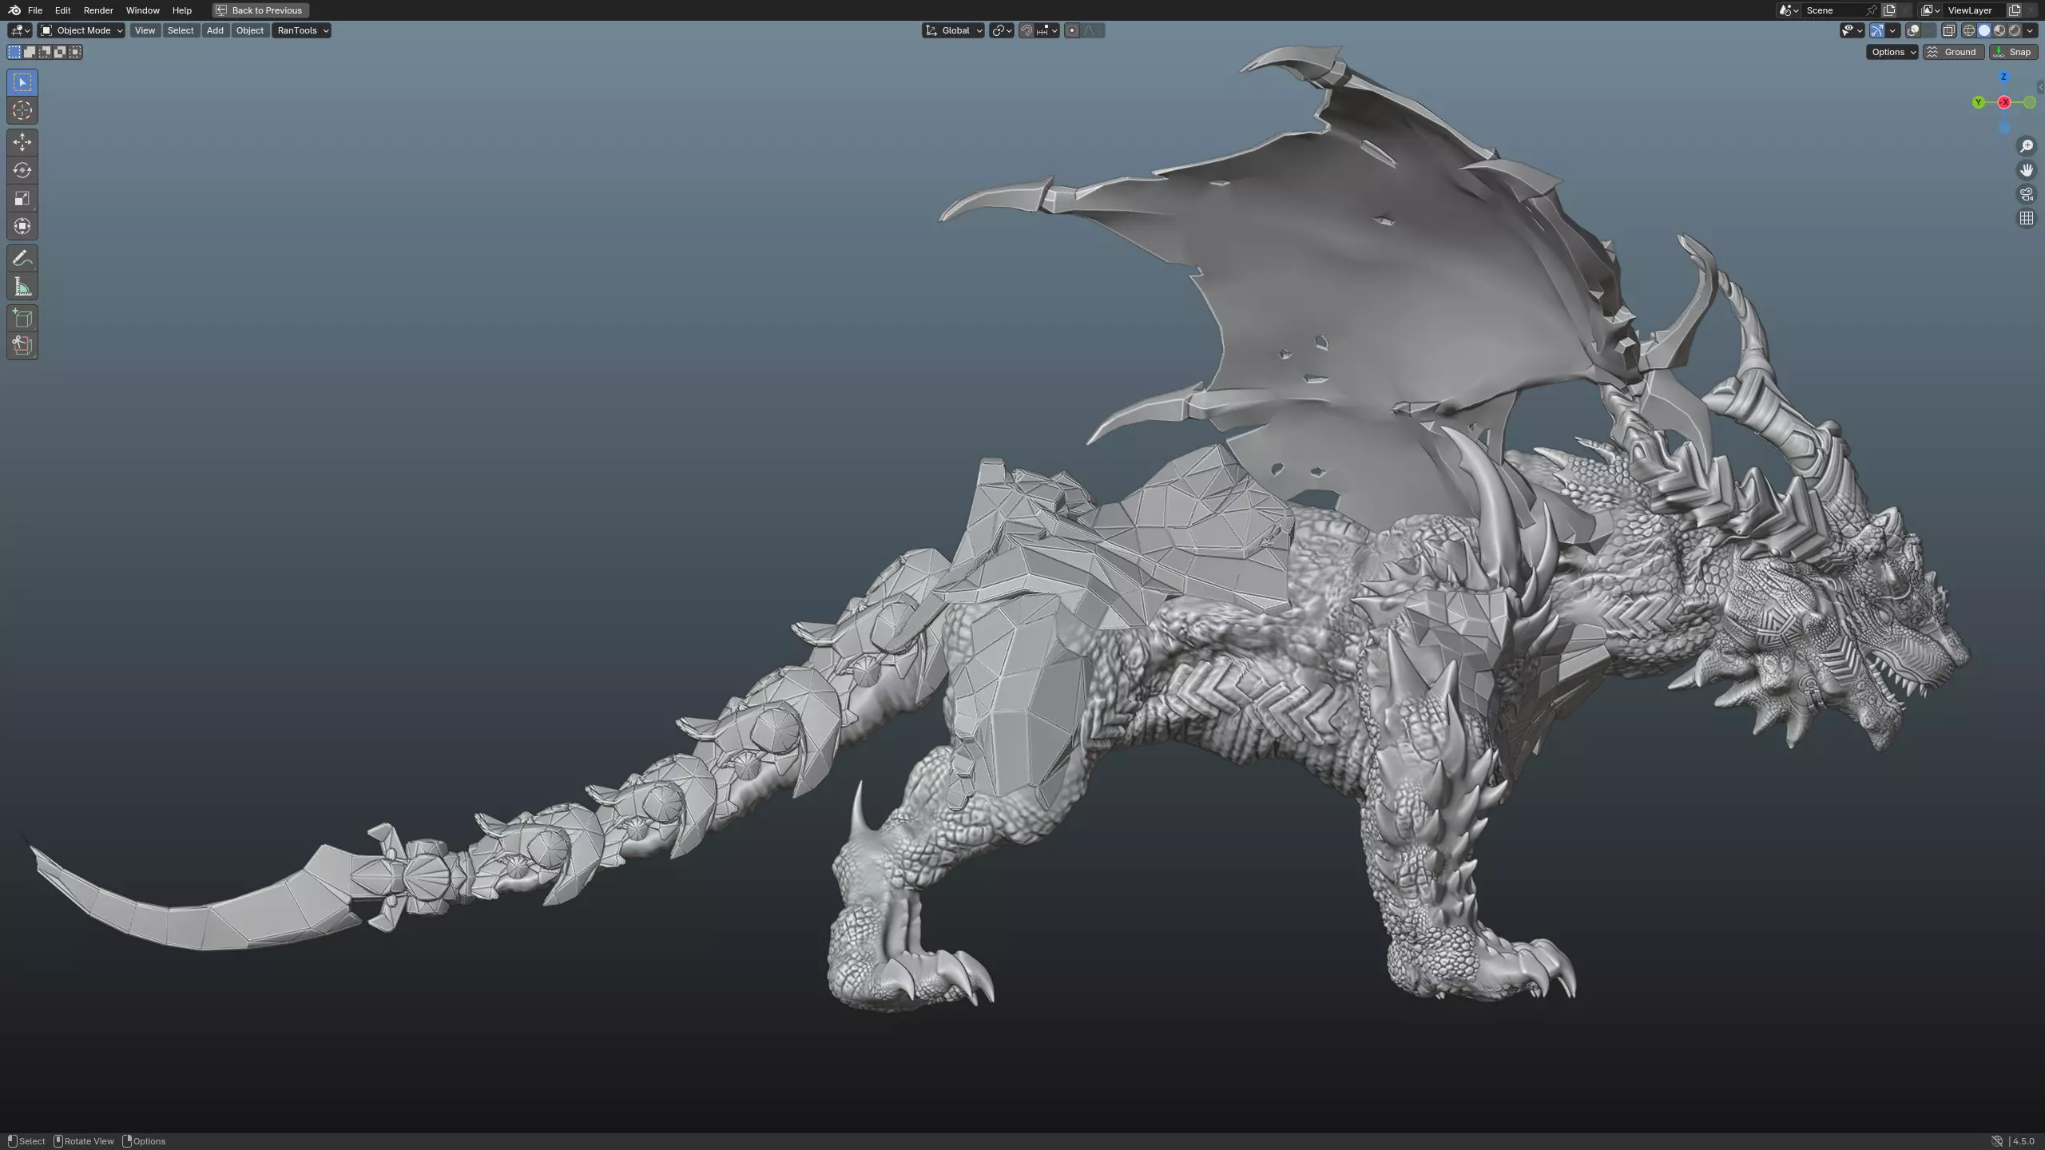
Task: Switch to material preview shading
Action: pyautogui.click(x=1999, y=30)
